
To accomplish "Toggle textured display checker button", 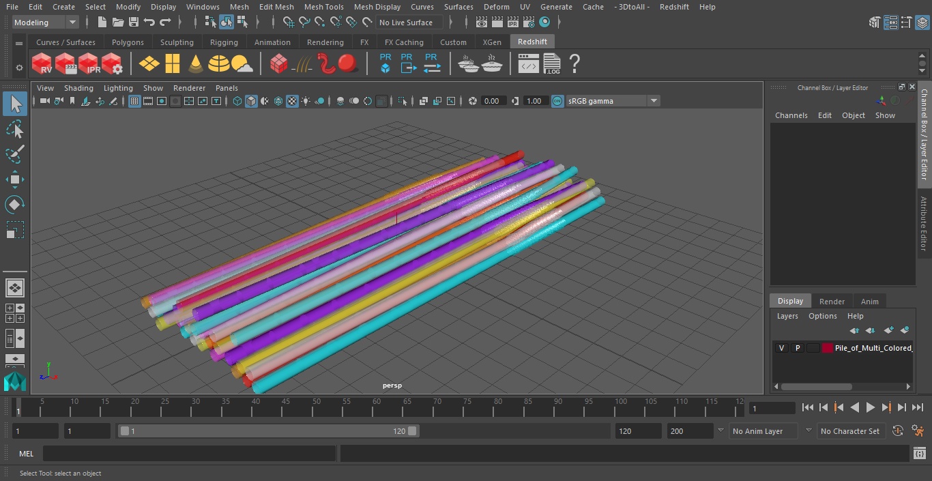I will (x=292, y=101).
